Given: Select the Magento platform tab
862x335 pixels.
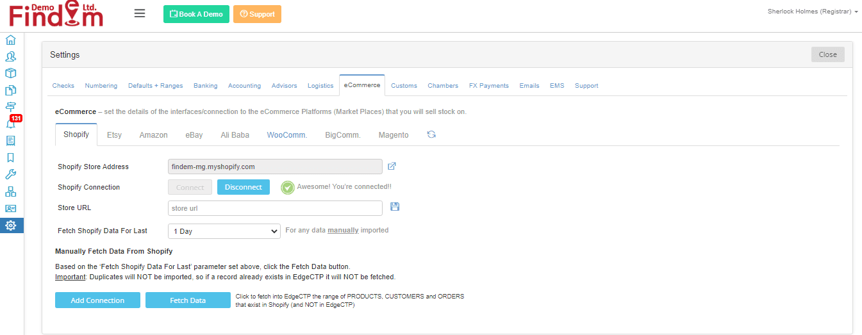Looking at the screenshot, I should tap(394, 135).
